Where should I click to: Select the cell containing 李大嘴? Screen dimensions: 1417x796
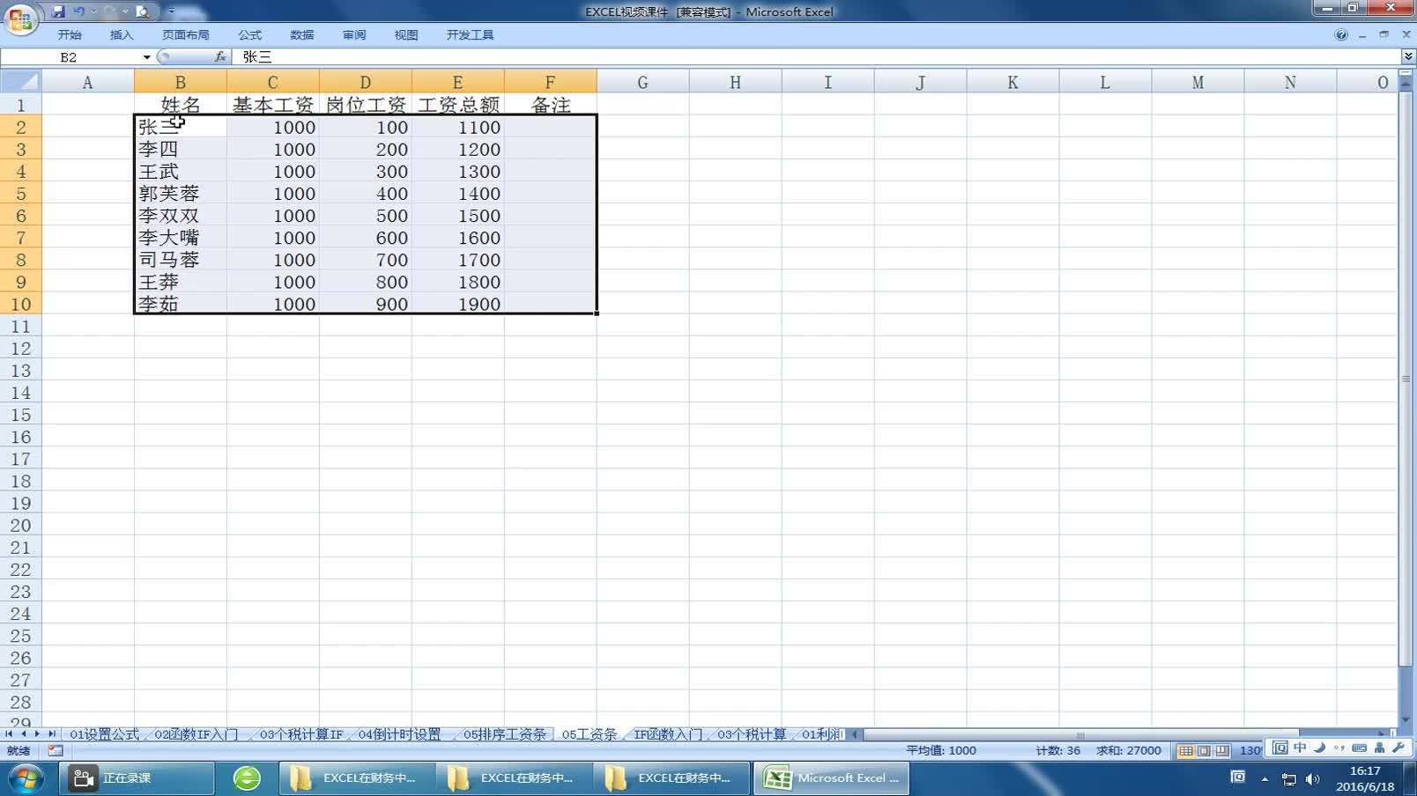181,238
